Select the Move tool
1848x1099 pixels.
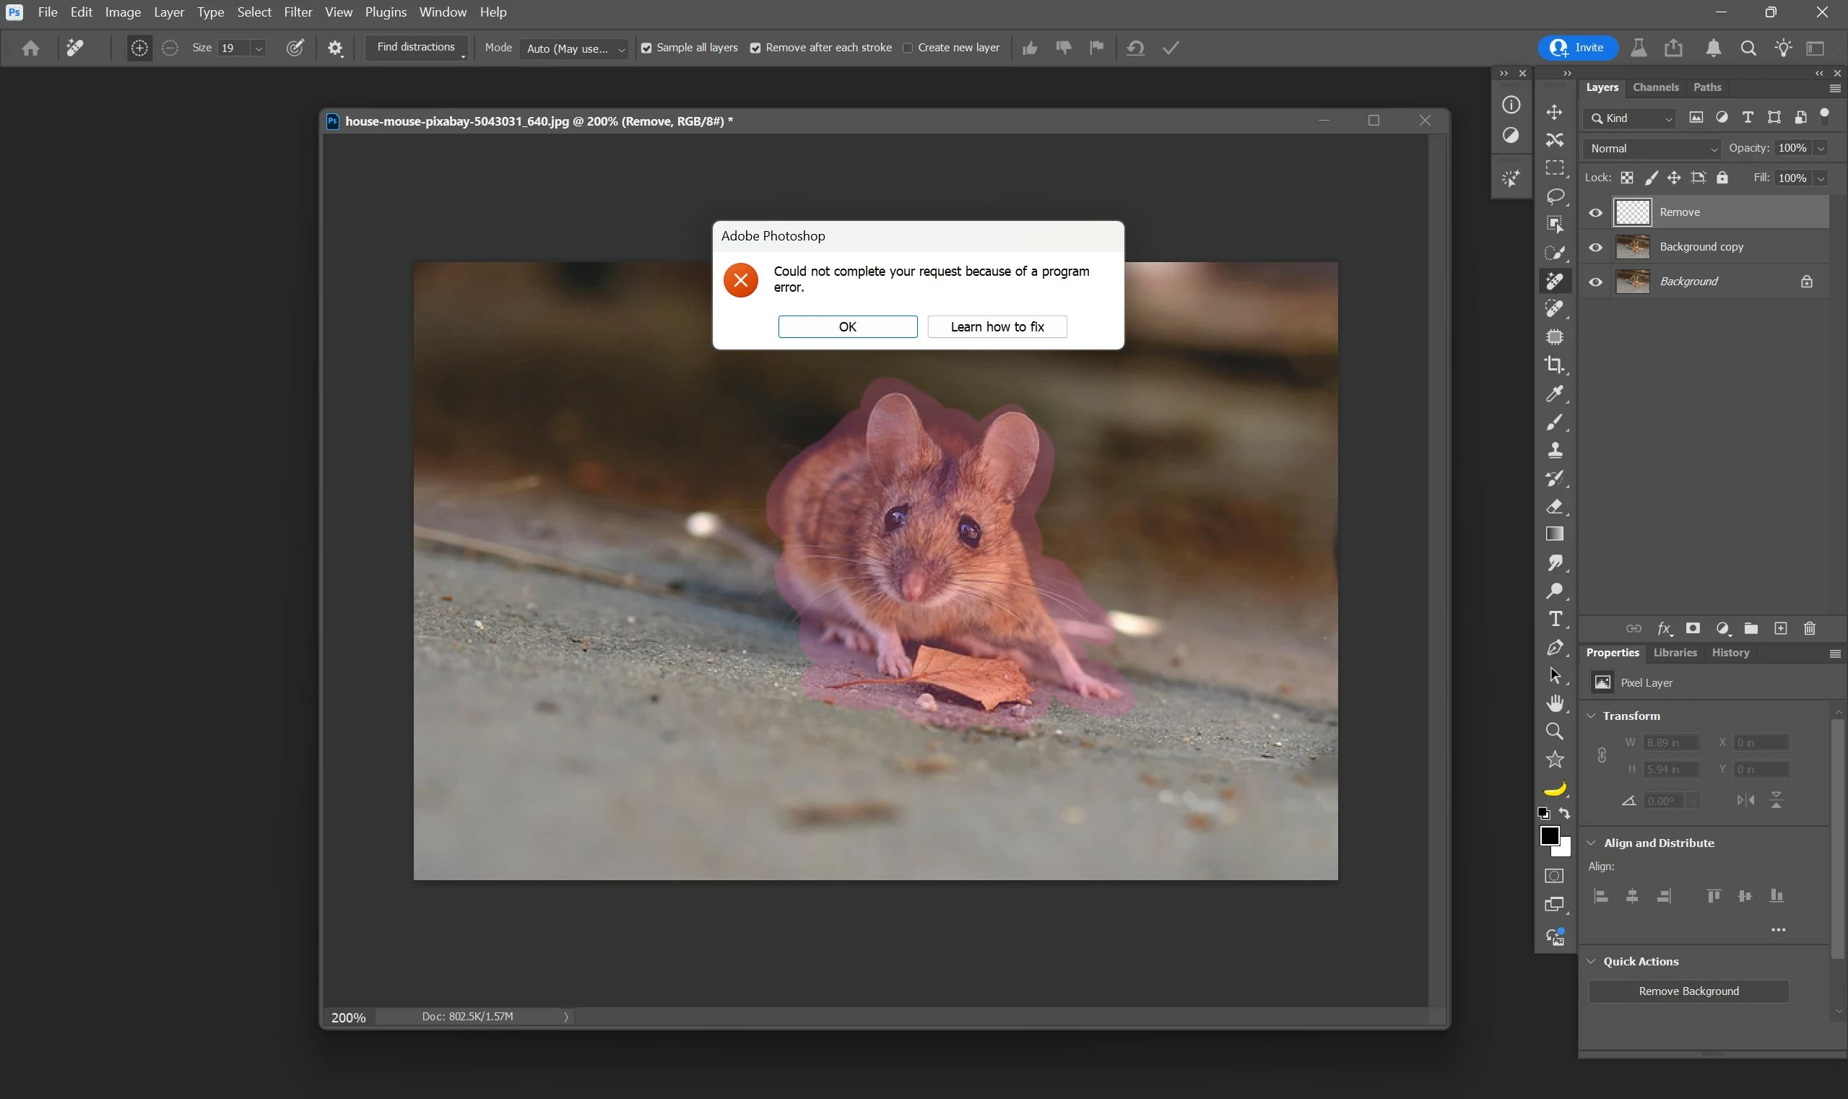point(1554,112)
